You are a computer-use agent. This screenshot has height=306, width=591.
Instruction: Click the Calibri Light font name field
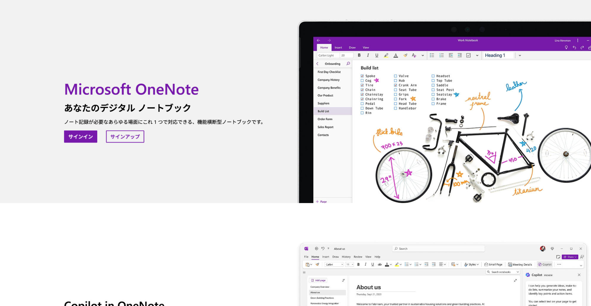coord(328,55)
